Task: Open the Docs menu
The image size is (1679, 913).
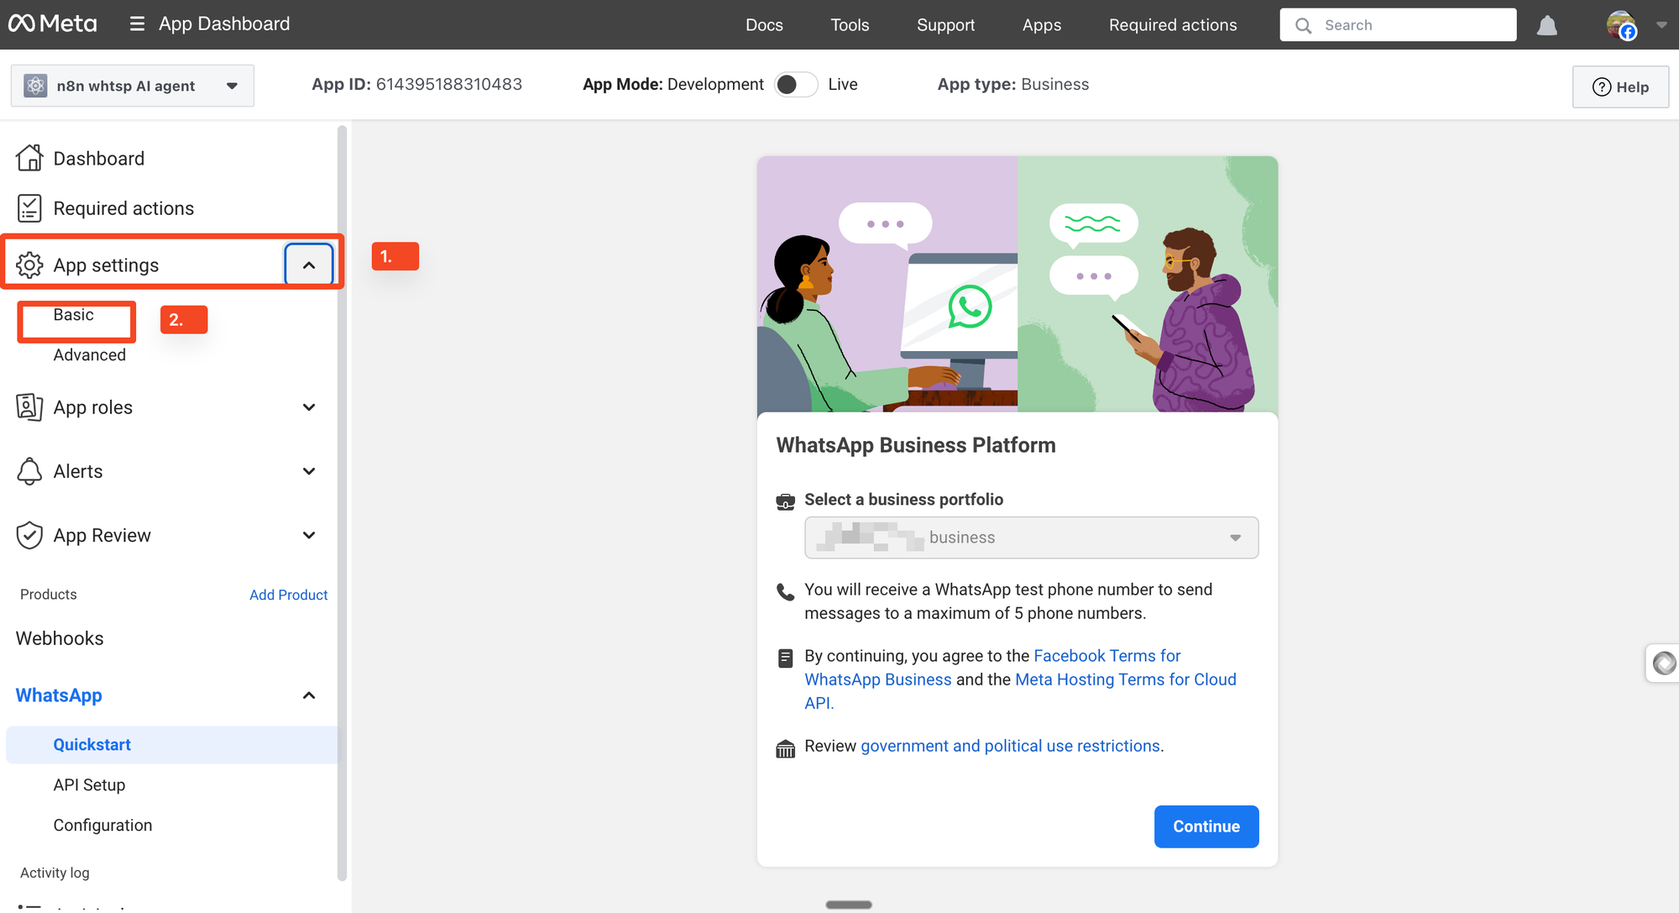Action: coord(764,25)
